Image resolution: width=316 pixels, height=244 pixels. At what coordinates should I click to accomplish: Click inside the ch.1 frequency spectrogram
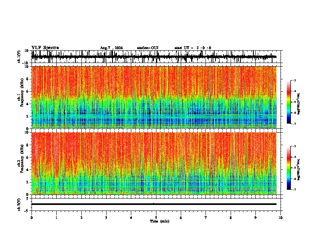point(154,97)
